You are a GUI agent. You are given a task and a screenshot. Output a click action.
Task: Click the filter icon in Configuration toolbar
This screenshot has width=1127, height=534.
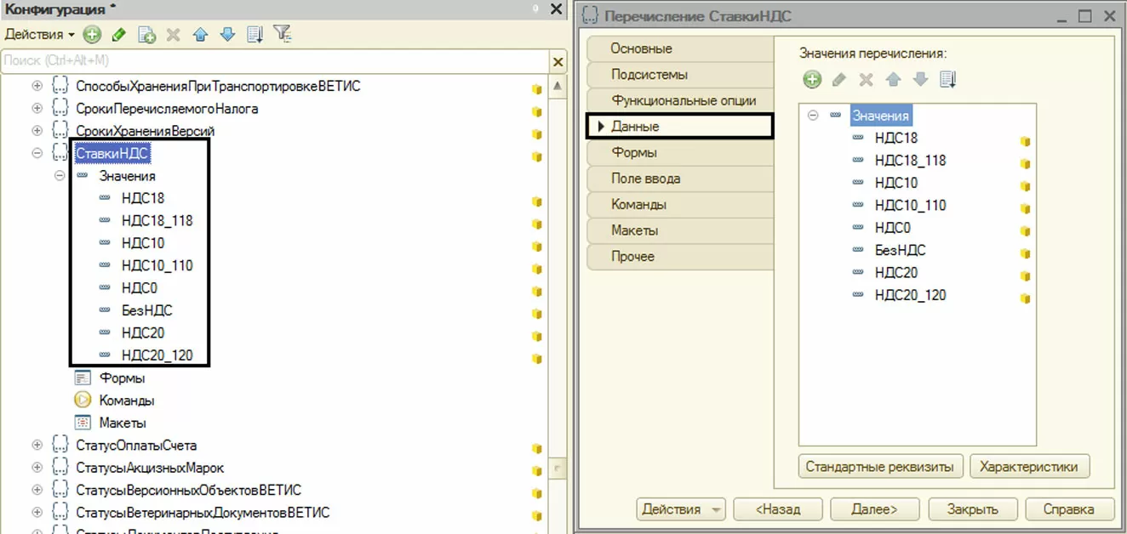click(283, 35)
